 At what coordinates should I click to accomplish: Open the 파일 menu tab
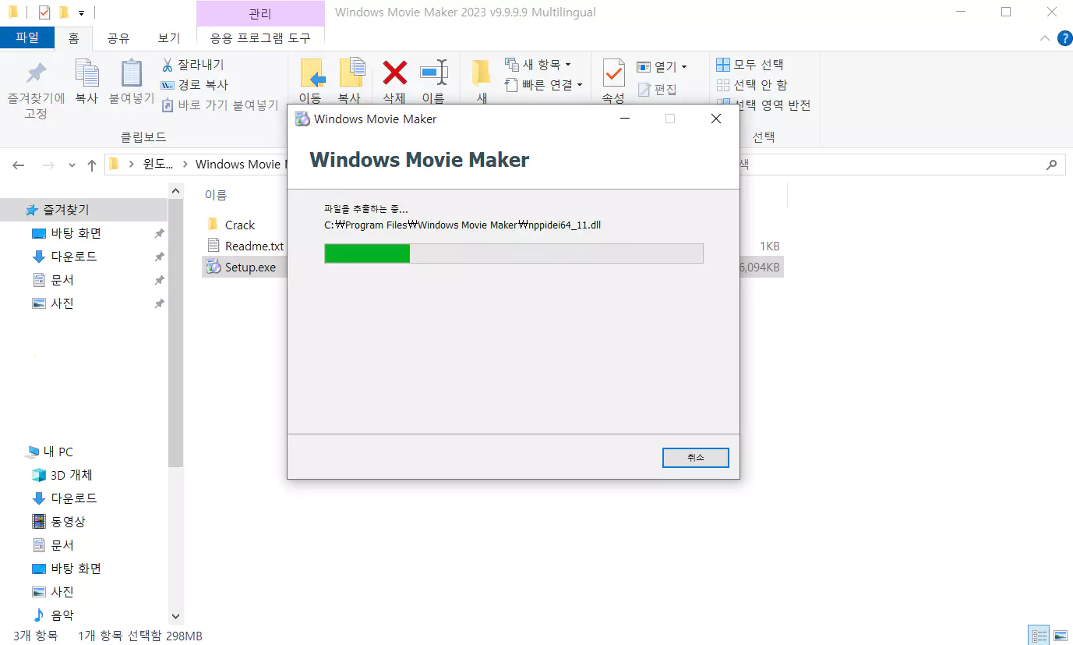click(x=27, y=37)
